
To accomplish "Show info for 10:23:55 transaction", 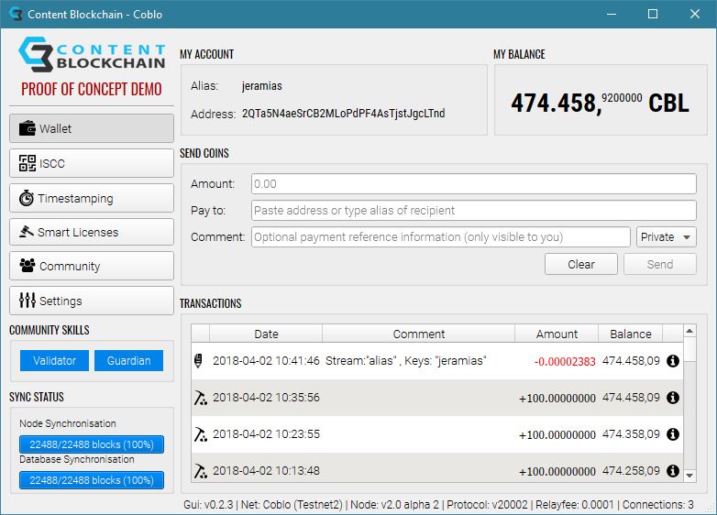I will click(x=673, y=434).
